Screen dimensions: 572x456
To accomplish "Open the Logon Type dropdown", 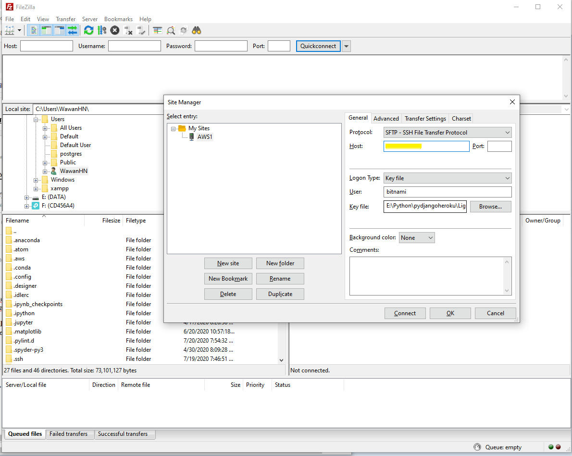I will click(448, 178).
